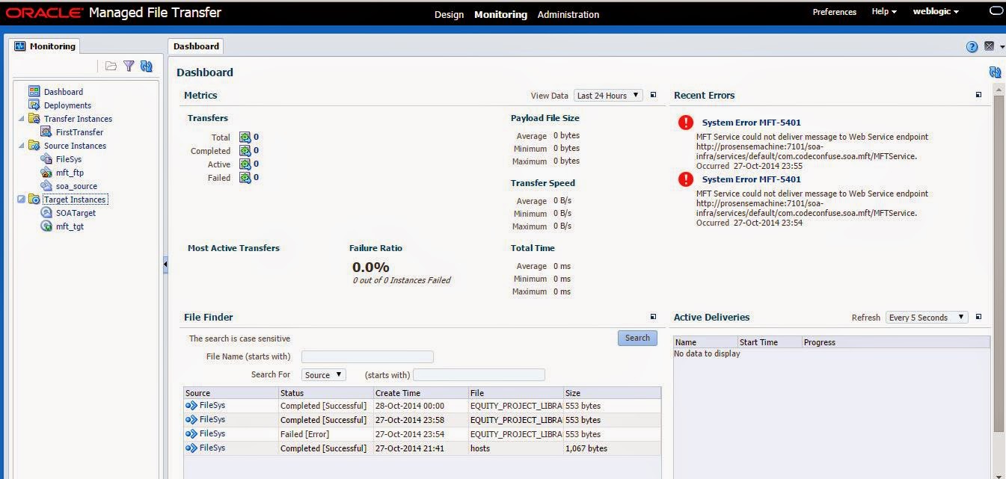Click the open folder icon in Monitoring toolbar
The image size is (1006, 479).
tap(111, 66)
